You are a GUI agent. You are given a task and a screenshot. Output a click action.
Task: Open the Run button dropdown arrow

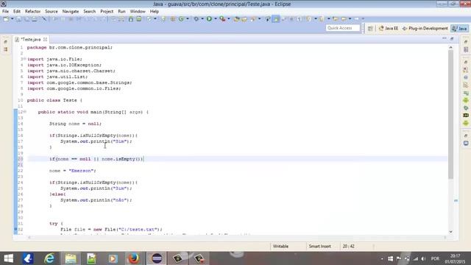215,19
